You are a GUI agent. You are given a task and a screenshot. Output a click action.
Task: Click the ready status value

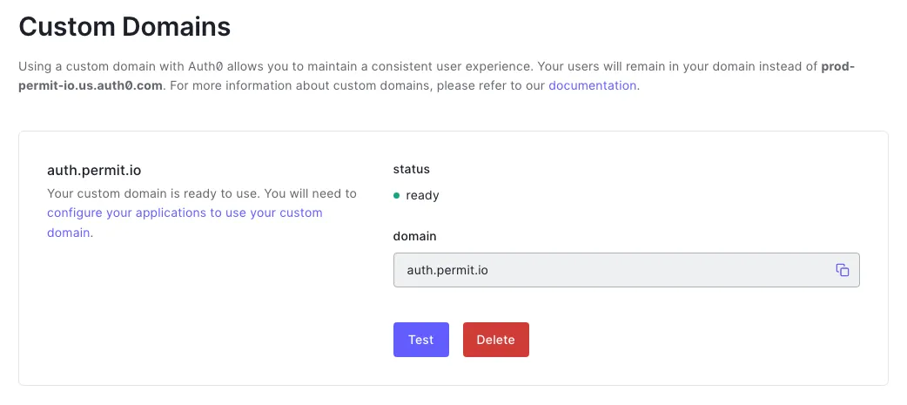click(422, 196)
